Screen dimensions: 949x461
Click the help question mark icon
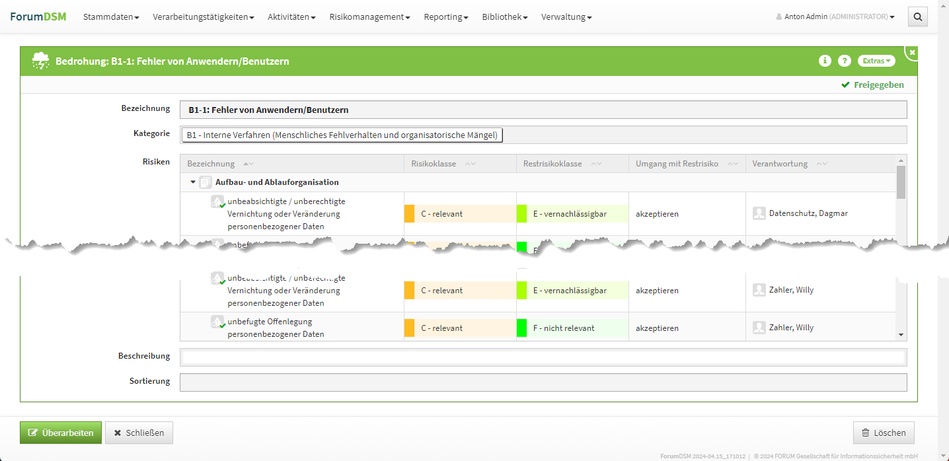tap(844, 61)
